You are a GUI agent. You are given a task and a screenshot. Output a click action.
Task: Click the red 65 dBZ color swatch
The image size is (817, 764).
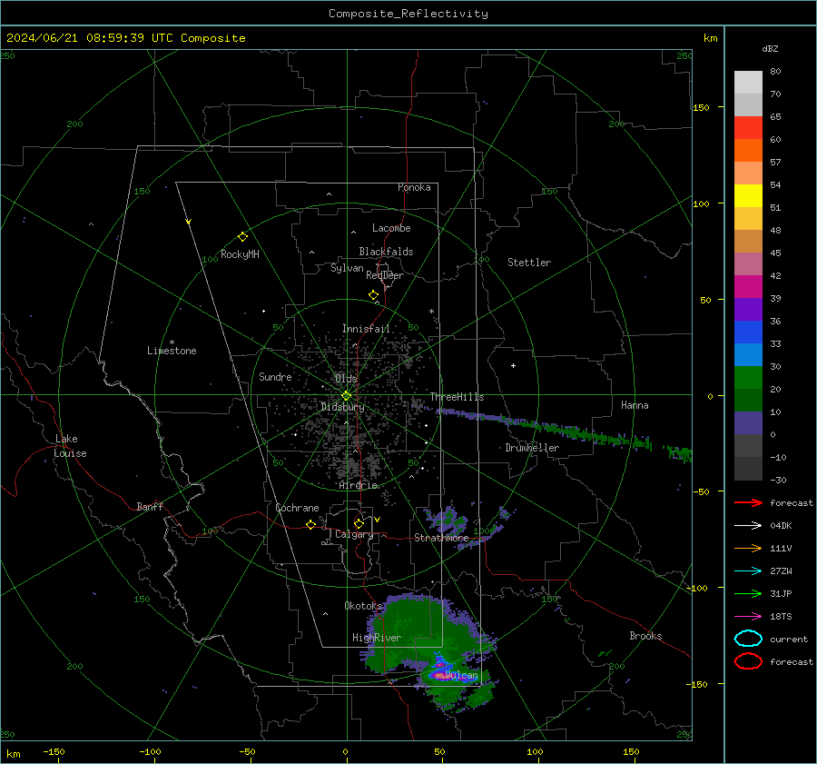pos(748,128)
